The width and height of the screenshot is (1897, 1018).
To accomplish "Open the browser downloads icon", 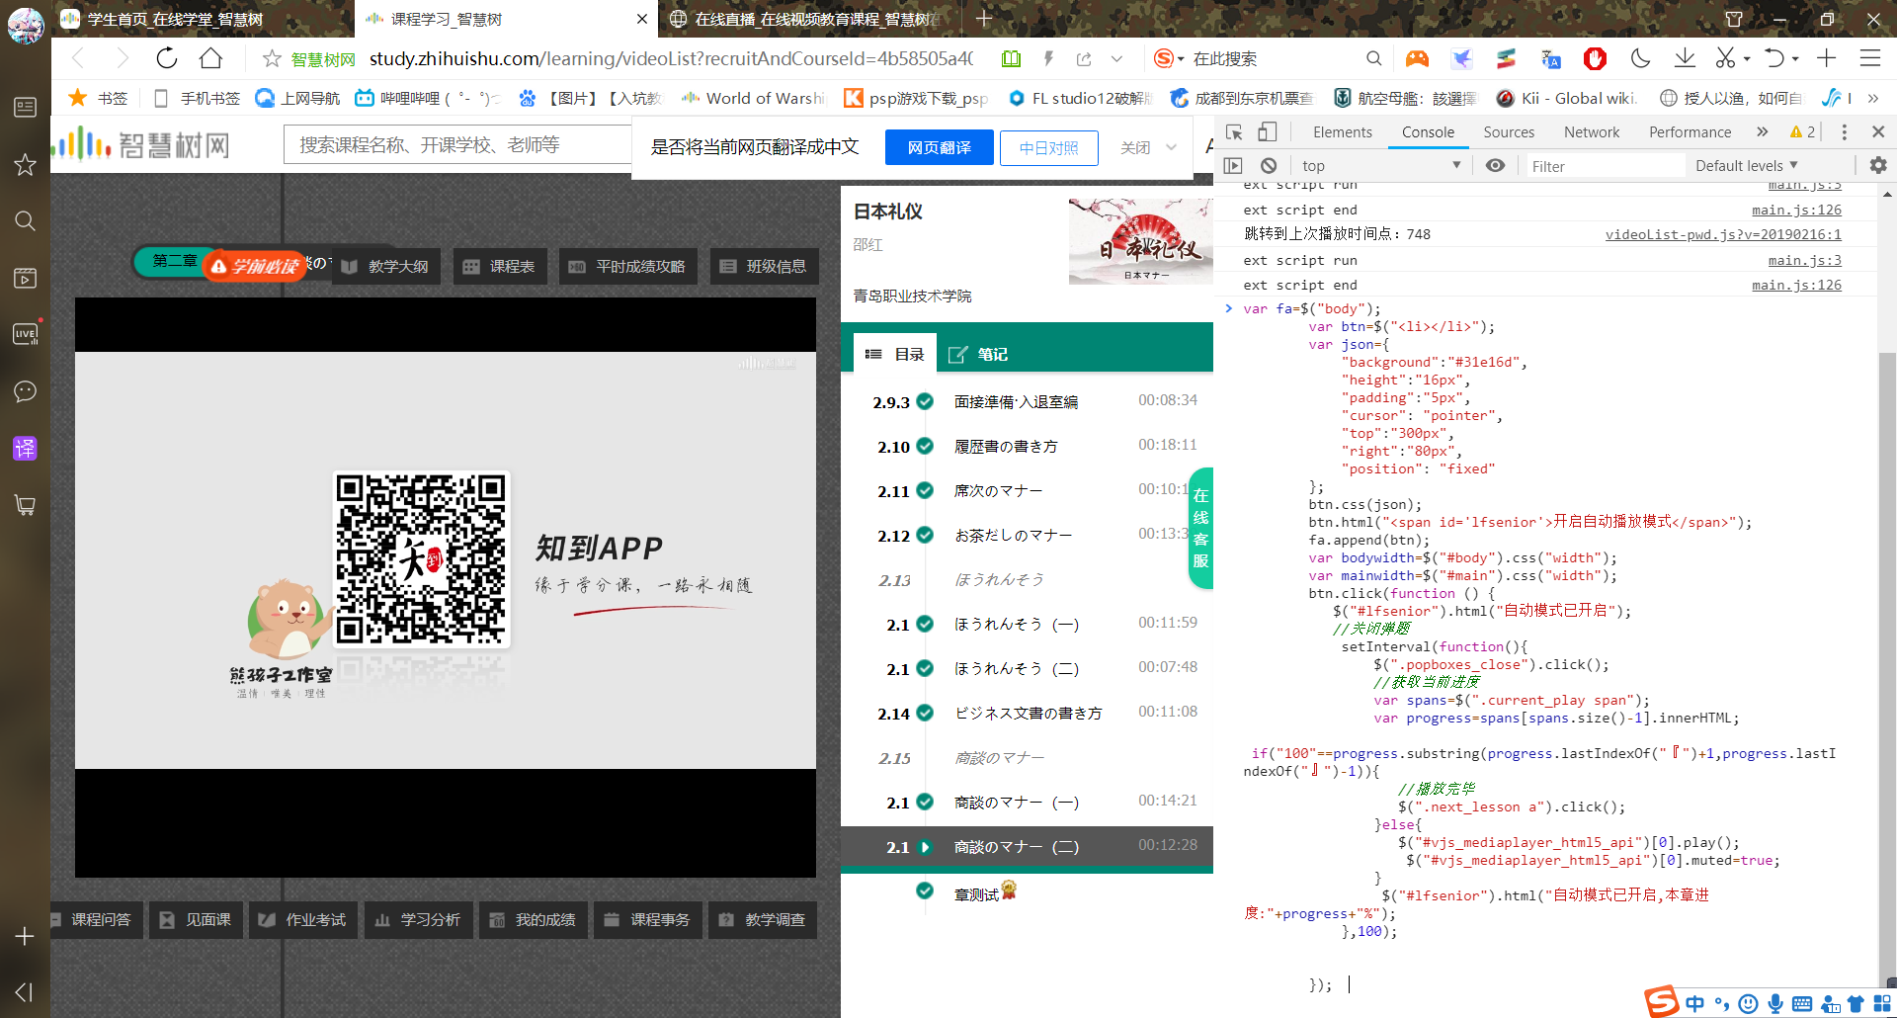I will pos(1685,58).
